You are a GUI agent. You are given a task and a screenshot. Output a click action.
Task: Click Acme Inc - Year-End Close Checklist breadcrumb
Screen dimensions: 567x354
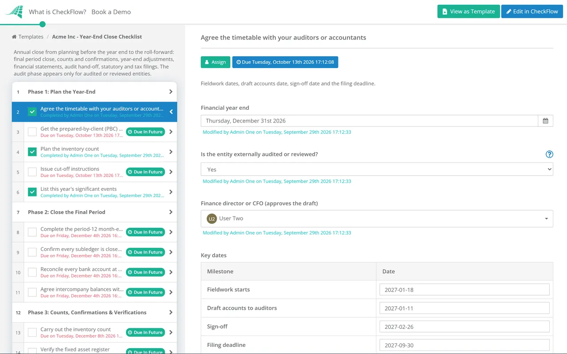pyautogui.click(x=97, y=37)
